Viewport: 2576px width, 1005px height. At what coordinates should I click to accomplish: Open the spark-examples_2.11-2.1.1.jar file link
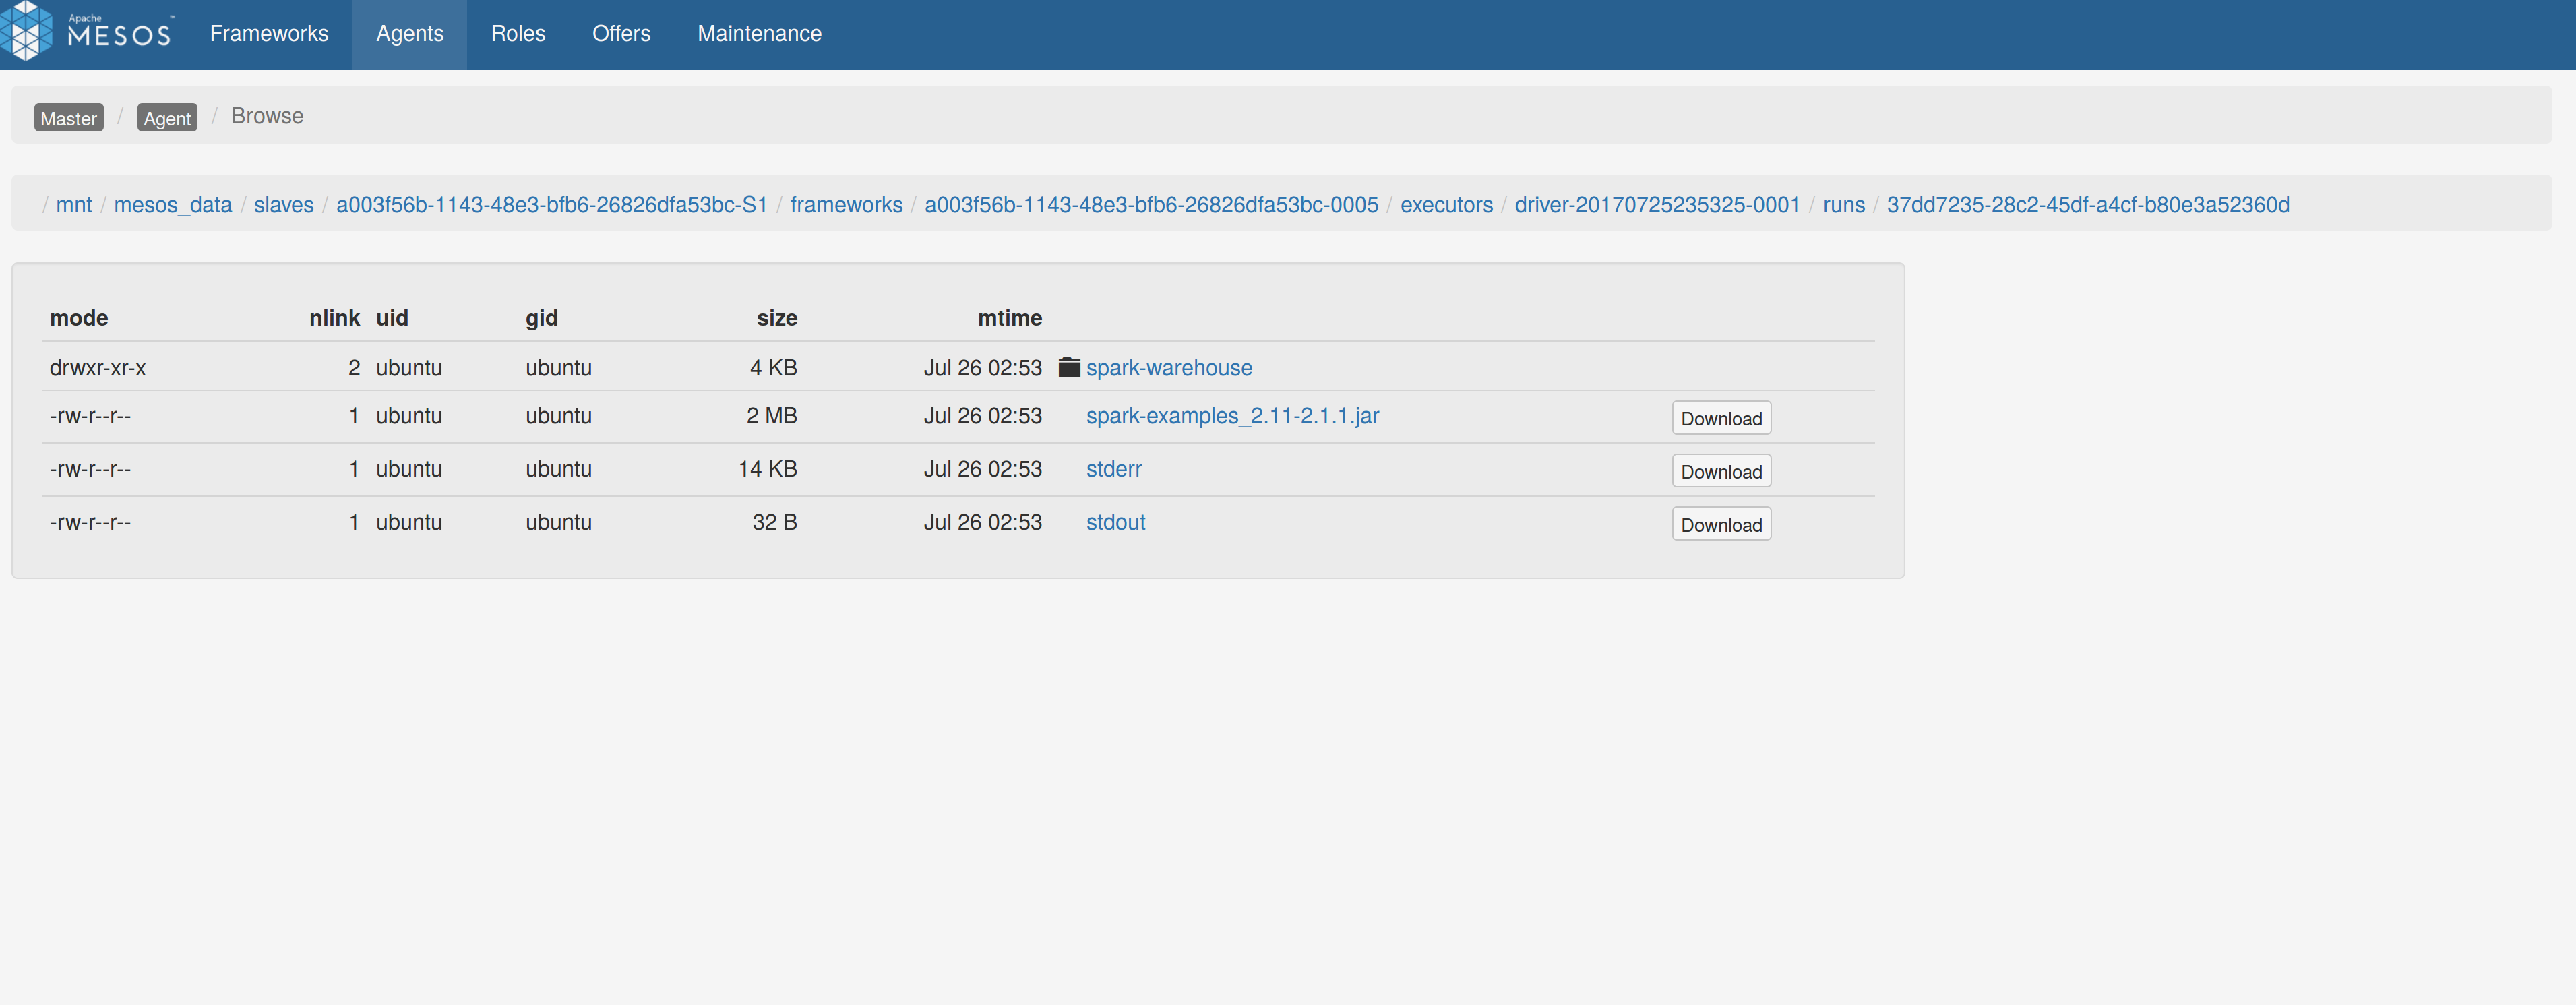point(1232,416)
